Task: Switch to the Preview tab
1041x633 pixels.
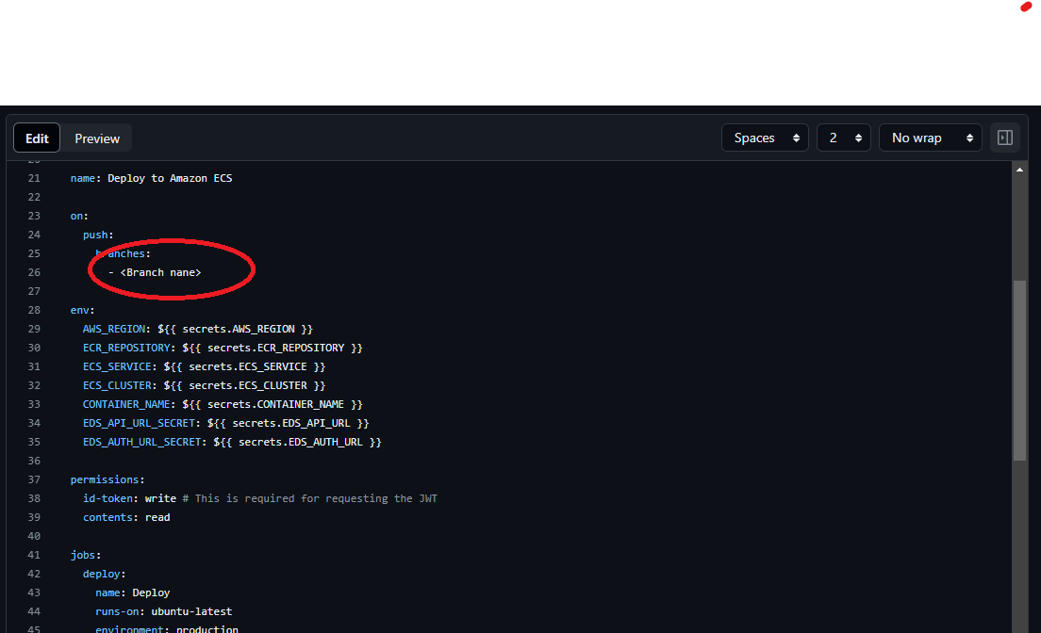Action: 96,138
